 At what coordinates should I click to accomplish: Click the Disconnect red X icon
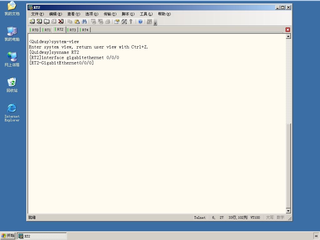(61, 22)
